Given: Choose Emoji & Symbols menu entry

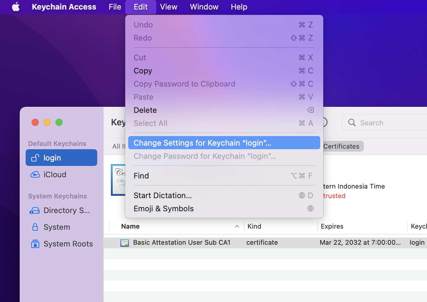Looking at the screenshot, I should point(224,209).
